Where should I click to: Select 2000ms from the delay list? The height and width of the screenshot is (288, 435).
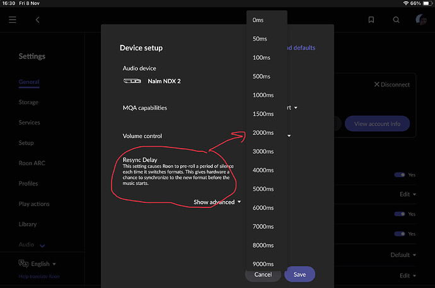(x=264, y=132)
